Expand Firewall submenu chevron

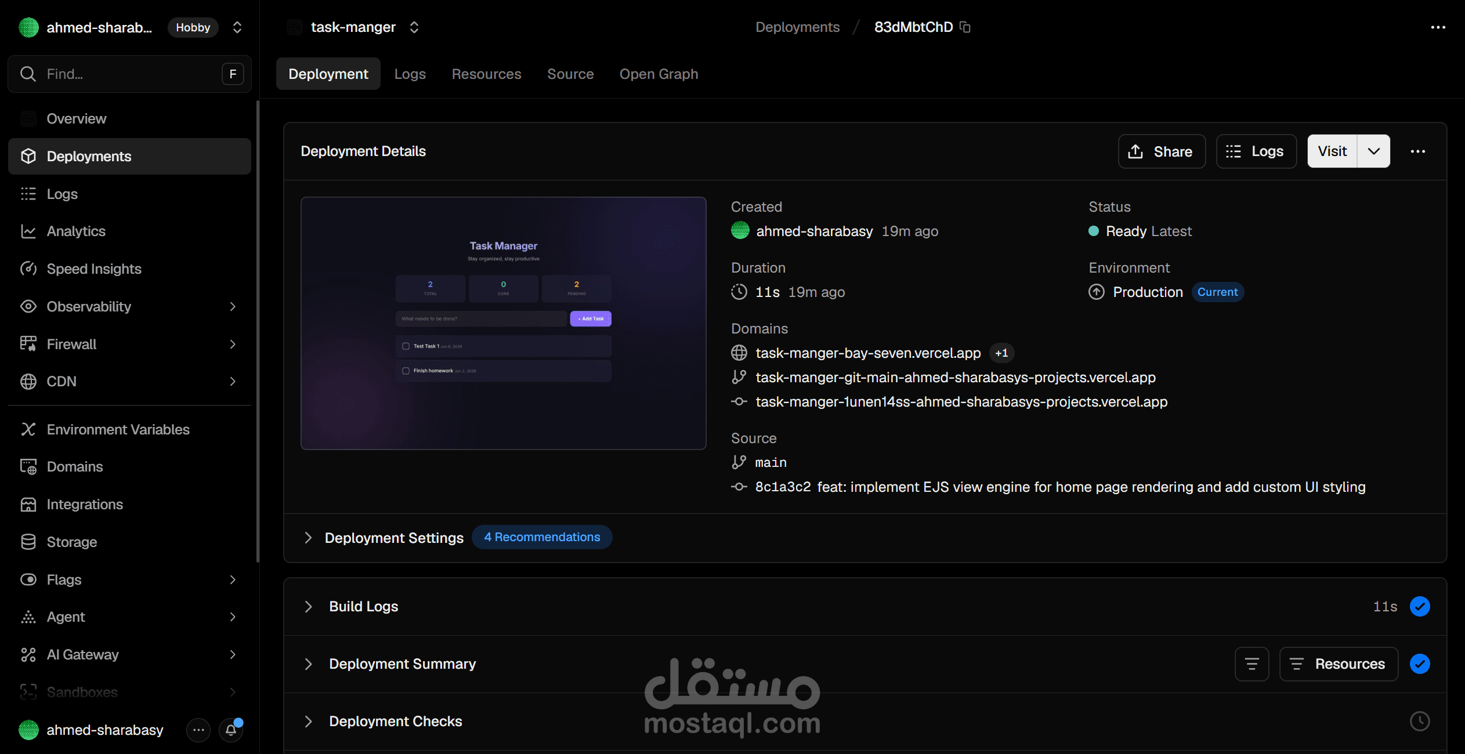(233, 344)
